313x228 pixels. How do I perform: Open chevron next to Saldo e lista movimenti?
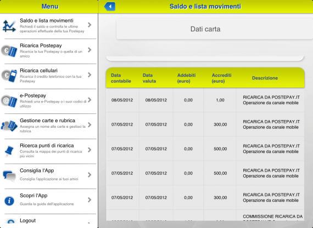(90, 25)
